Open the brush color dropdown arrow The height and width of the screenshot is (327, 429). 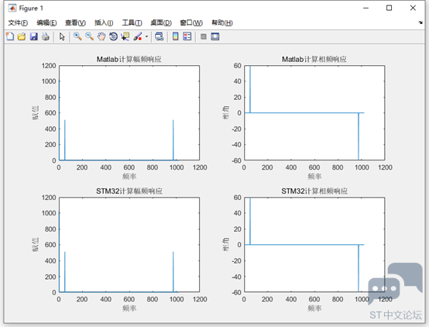[x=146, y=36]
